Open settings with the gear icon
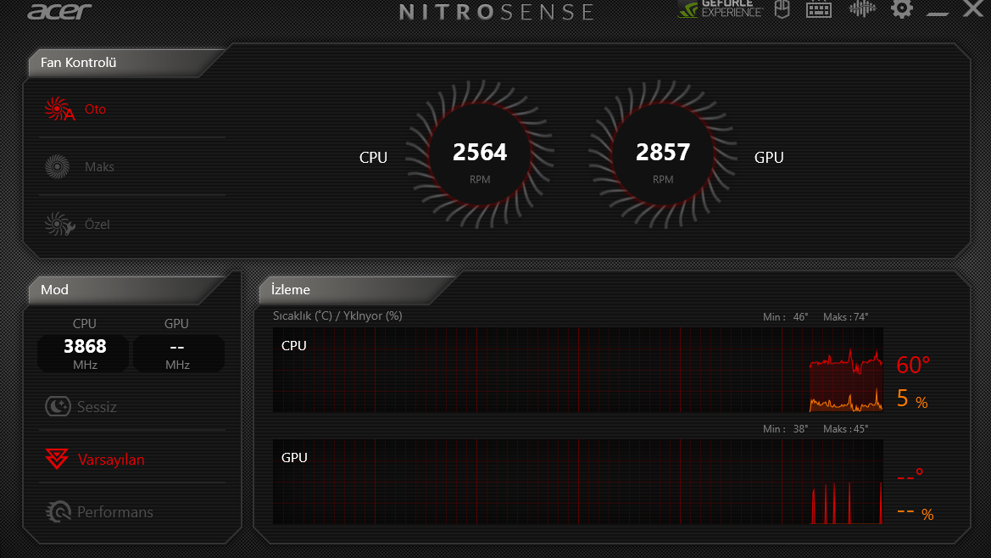991x558 pixels. pos(902,8)
